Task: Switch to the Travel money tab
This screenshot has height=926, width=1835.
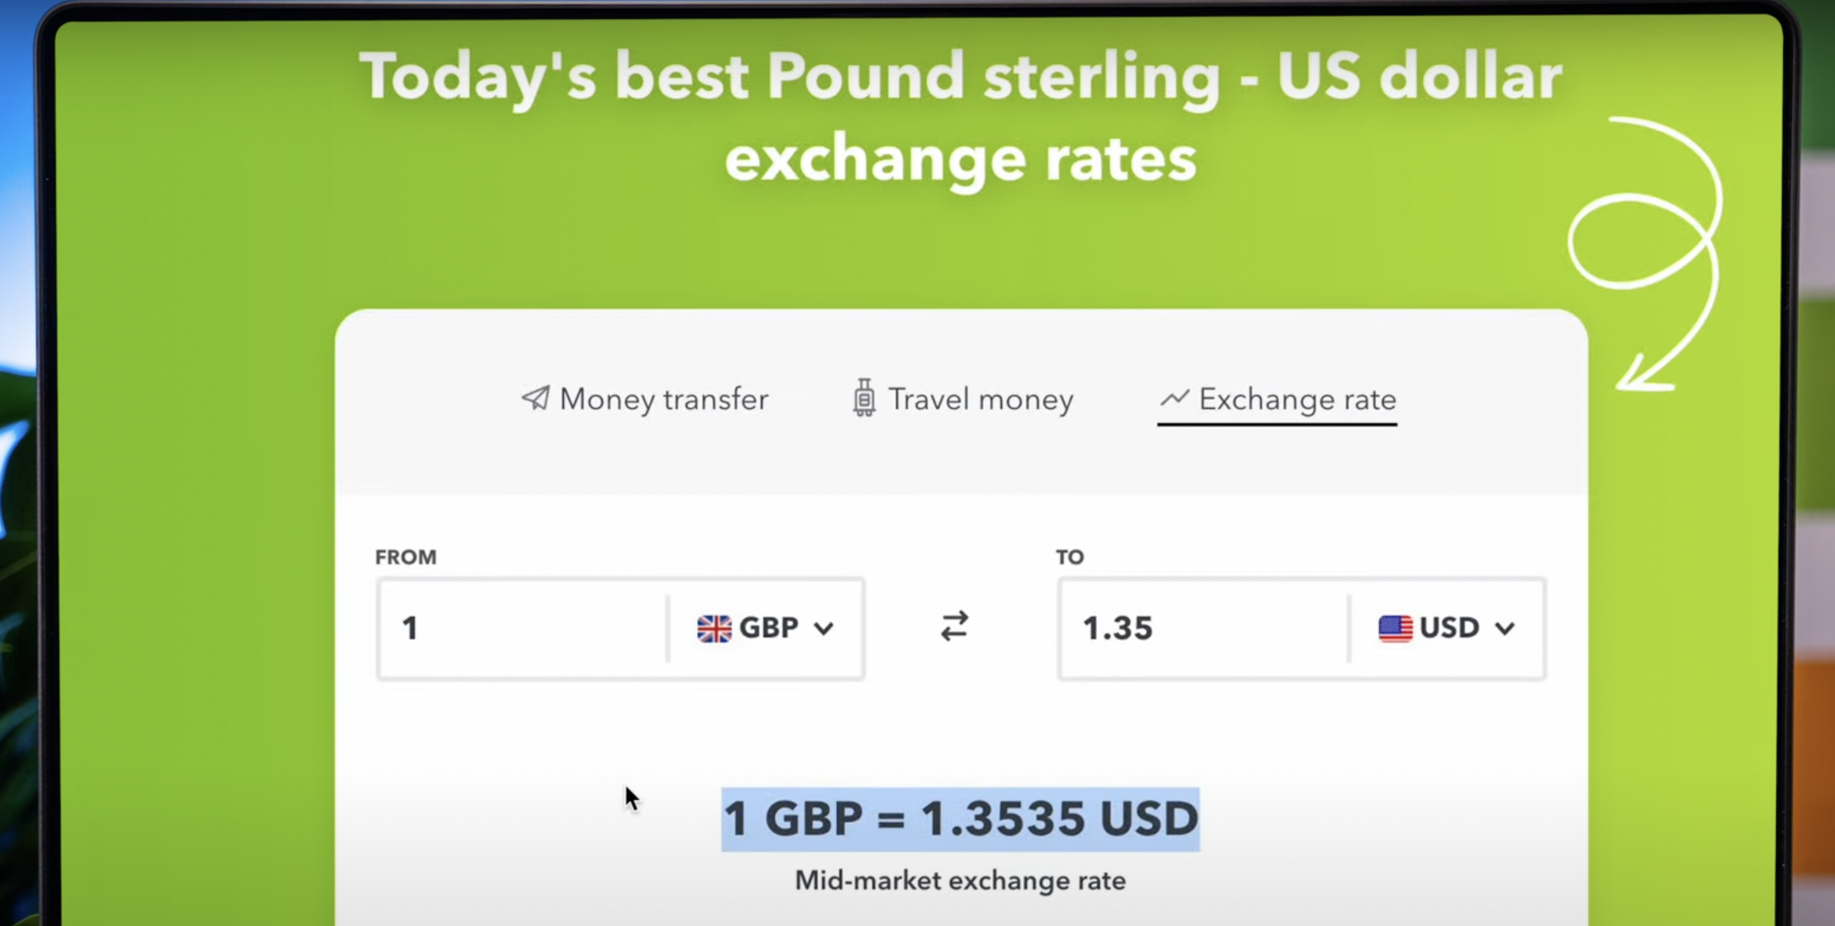Action: 981,399
